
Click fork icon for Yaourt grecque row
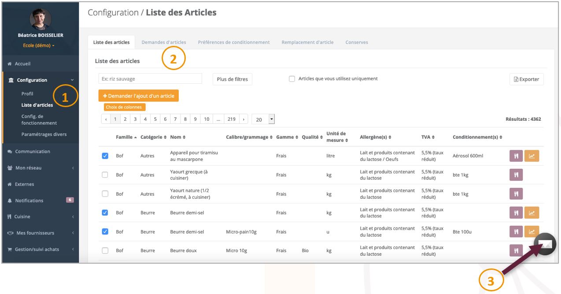pos(516,175)
